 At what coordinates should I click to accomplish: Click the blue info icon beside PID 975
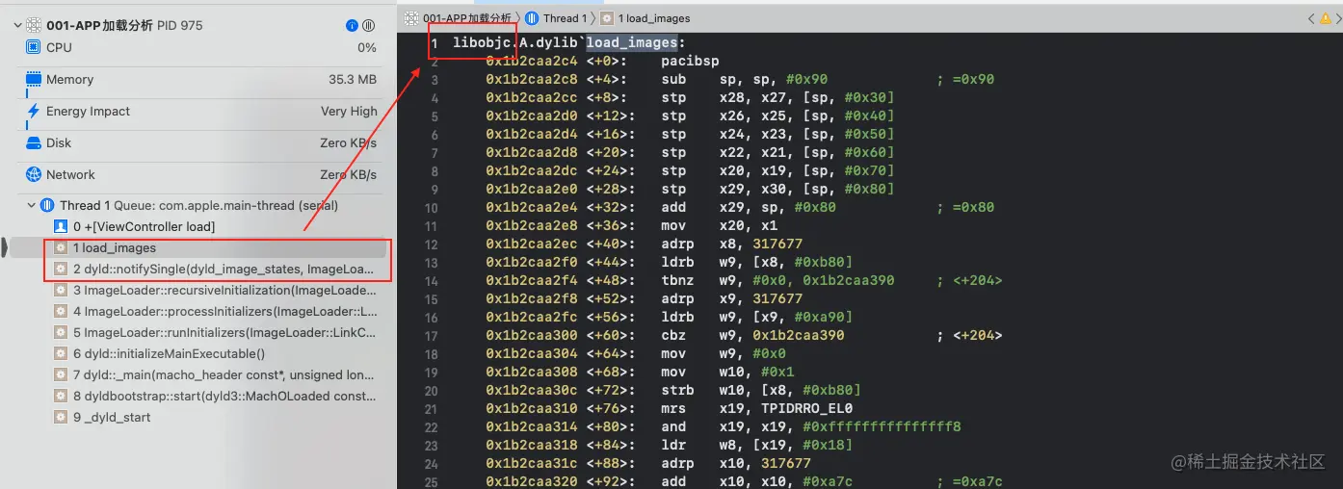click(352, 25)
